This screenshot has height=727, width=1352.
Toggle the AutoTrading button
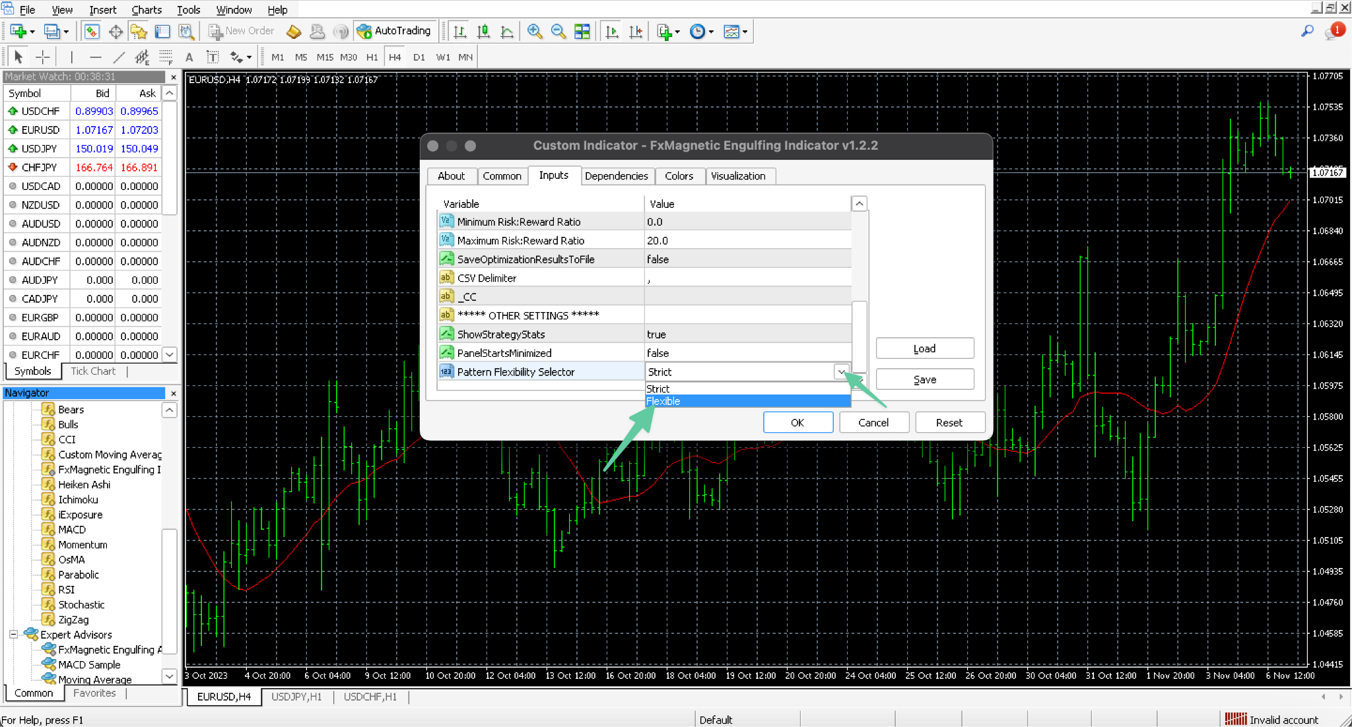pyautogui.click(x=395, y=31)
